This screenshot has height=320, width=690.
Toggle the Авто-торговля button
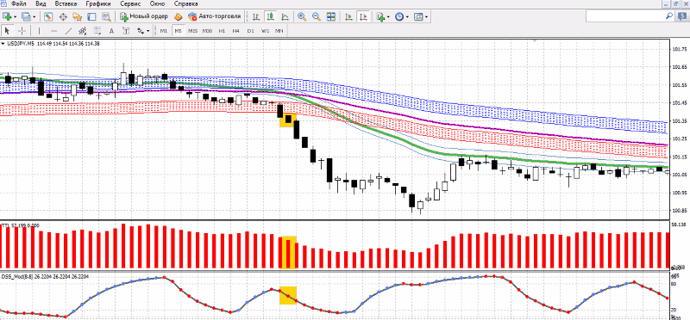pyautogui.click(x=215, y=16)
